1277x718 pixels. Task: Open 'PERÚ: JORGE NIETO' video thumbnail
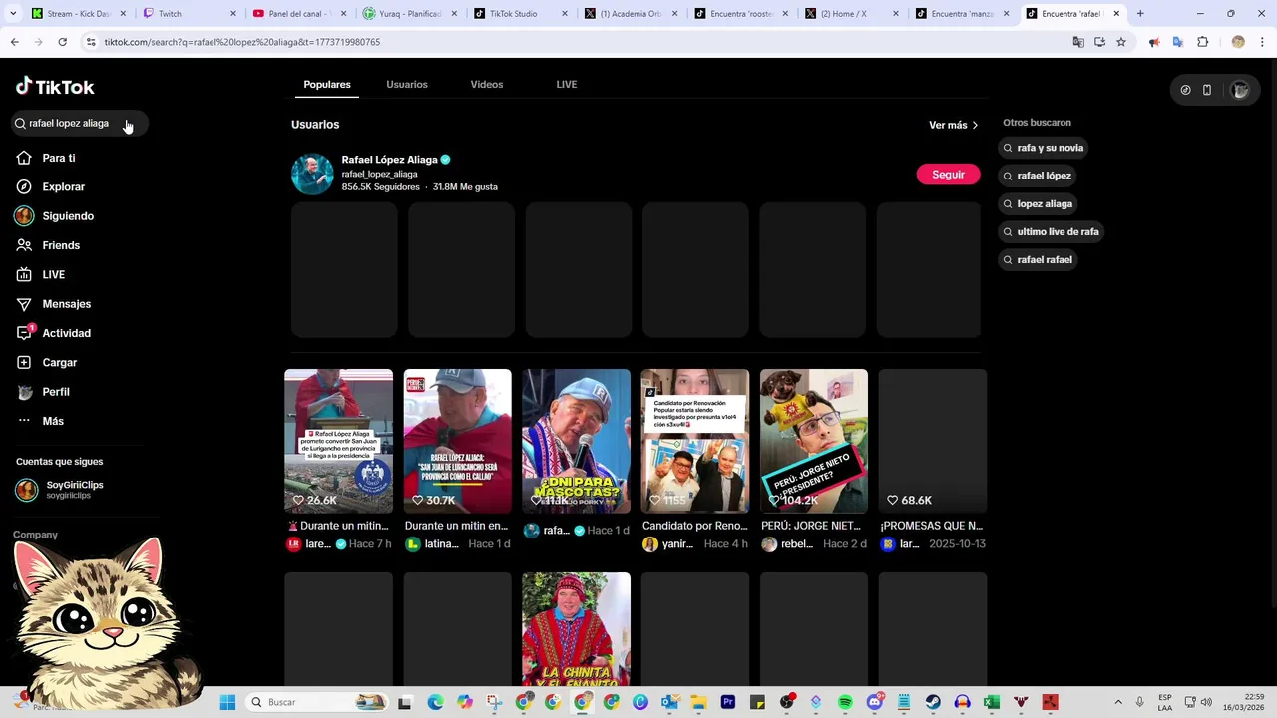point(814,441)
